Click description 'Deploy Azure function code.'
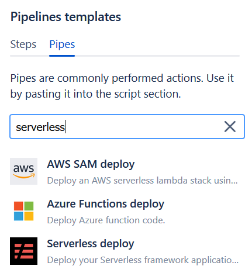252x273 pixels. click(106, 220)
